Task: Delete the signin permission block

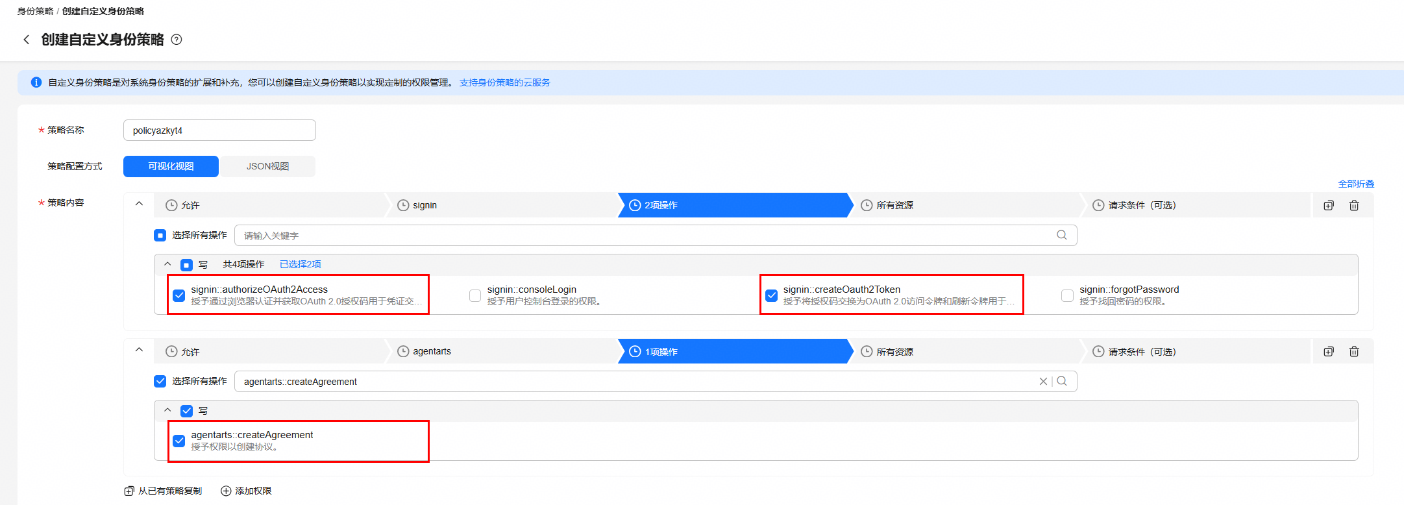Action: pos(1354,205)
